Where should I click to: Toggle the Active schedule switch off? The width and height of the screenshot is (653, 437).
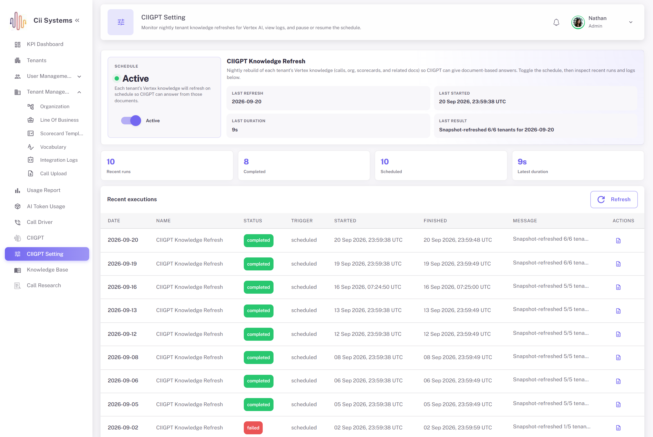[131, 121]
